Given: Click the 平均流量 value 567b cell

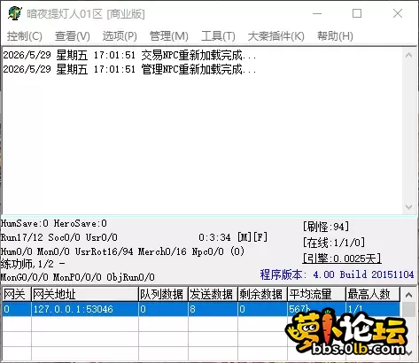Looking at the screenshot, I should pyautogui.click(x=316, y=309).
